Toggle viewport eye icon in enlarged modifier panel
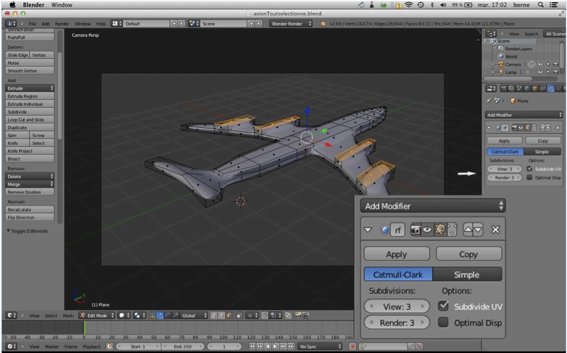 tap(427, 230)
